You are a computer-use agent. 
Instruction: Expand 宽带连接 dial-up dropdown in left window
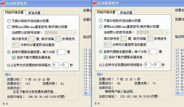click(x=74, y=32)
